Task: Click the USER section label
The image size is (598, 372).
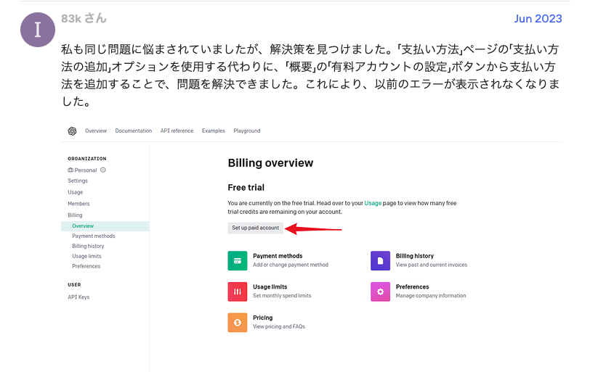Action: click(74, 285)
